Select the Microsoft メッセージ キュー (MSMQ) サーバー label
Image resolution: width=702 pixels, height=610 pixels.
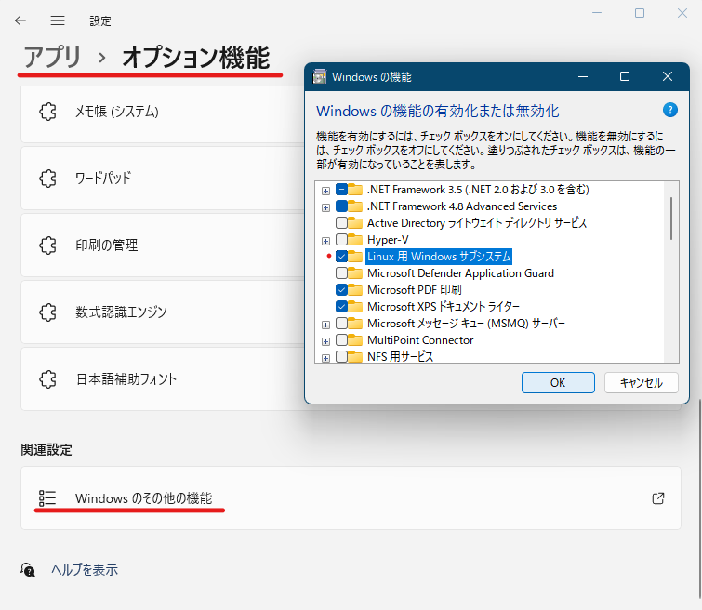tap(466, 324)
